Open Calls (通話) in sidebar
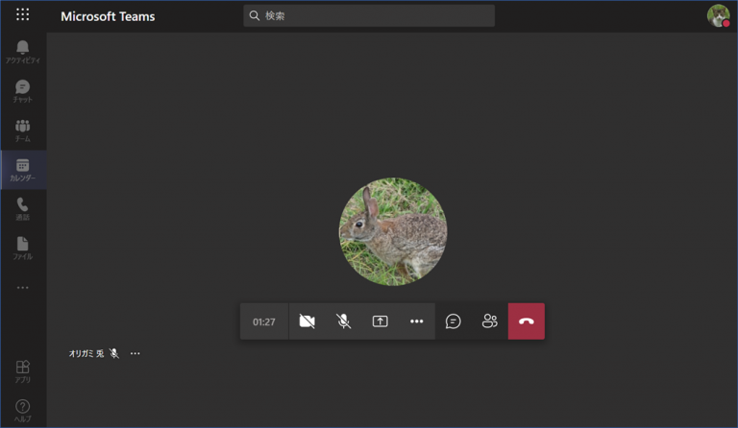The height and width of the screenshot is (428, 738). 23,209
